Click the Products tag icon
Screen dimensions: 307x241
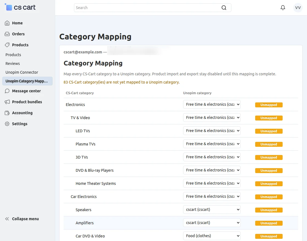pyautogui.click(x=7, y=45)
